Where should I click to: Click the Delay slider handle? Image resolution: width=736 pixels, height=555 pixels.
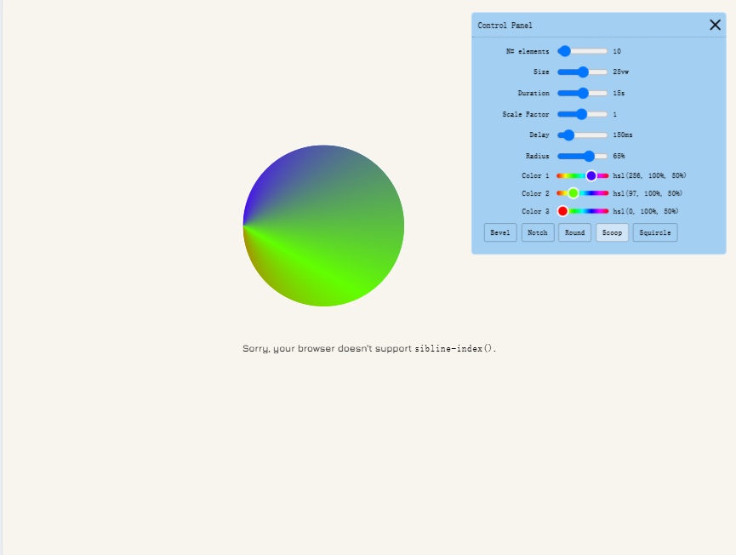point(568,134)
